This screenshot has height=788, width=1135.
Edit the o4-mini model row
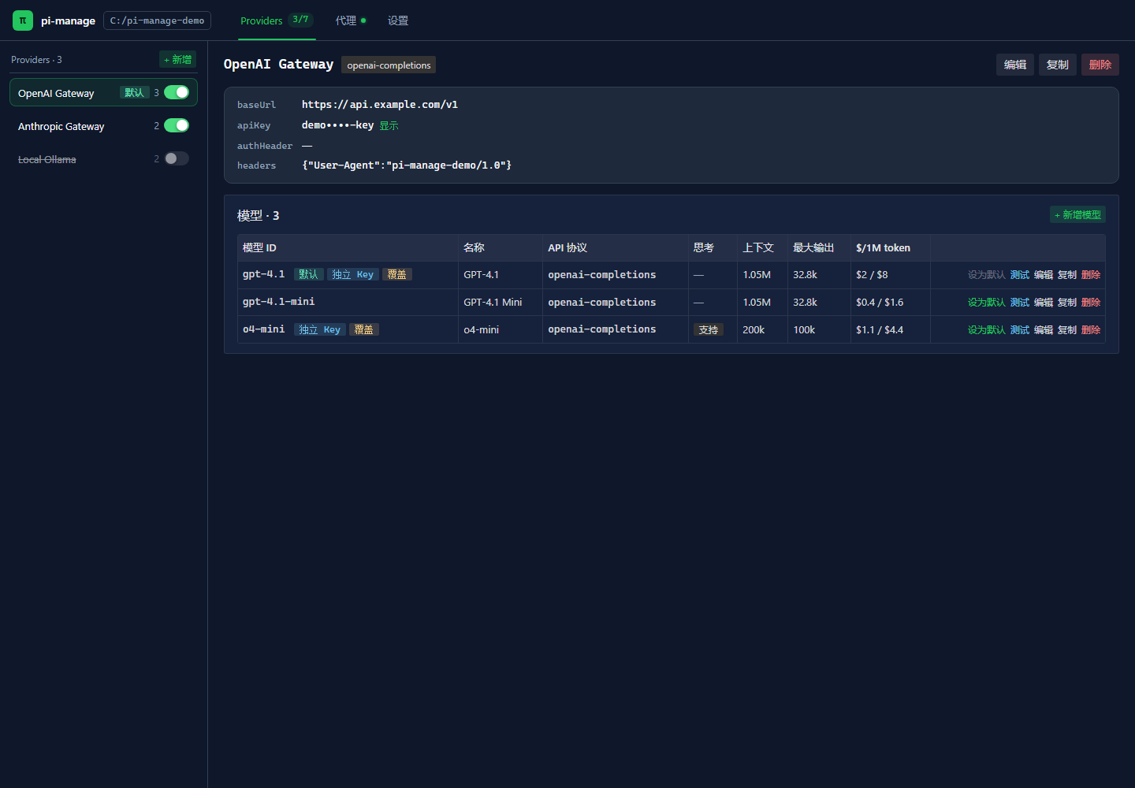(x=1044, y=330)
